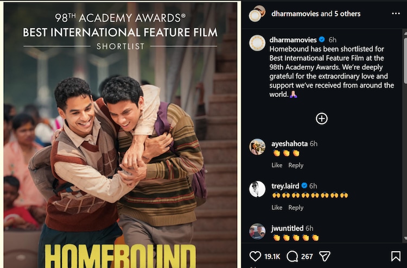Share post using the paper plane icon
The width and height of the screenshot is (407, 268).
coord(325,256)
